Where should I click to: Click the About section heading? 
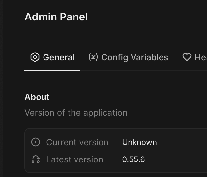[x=37, y=97]
